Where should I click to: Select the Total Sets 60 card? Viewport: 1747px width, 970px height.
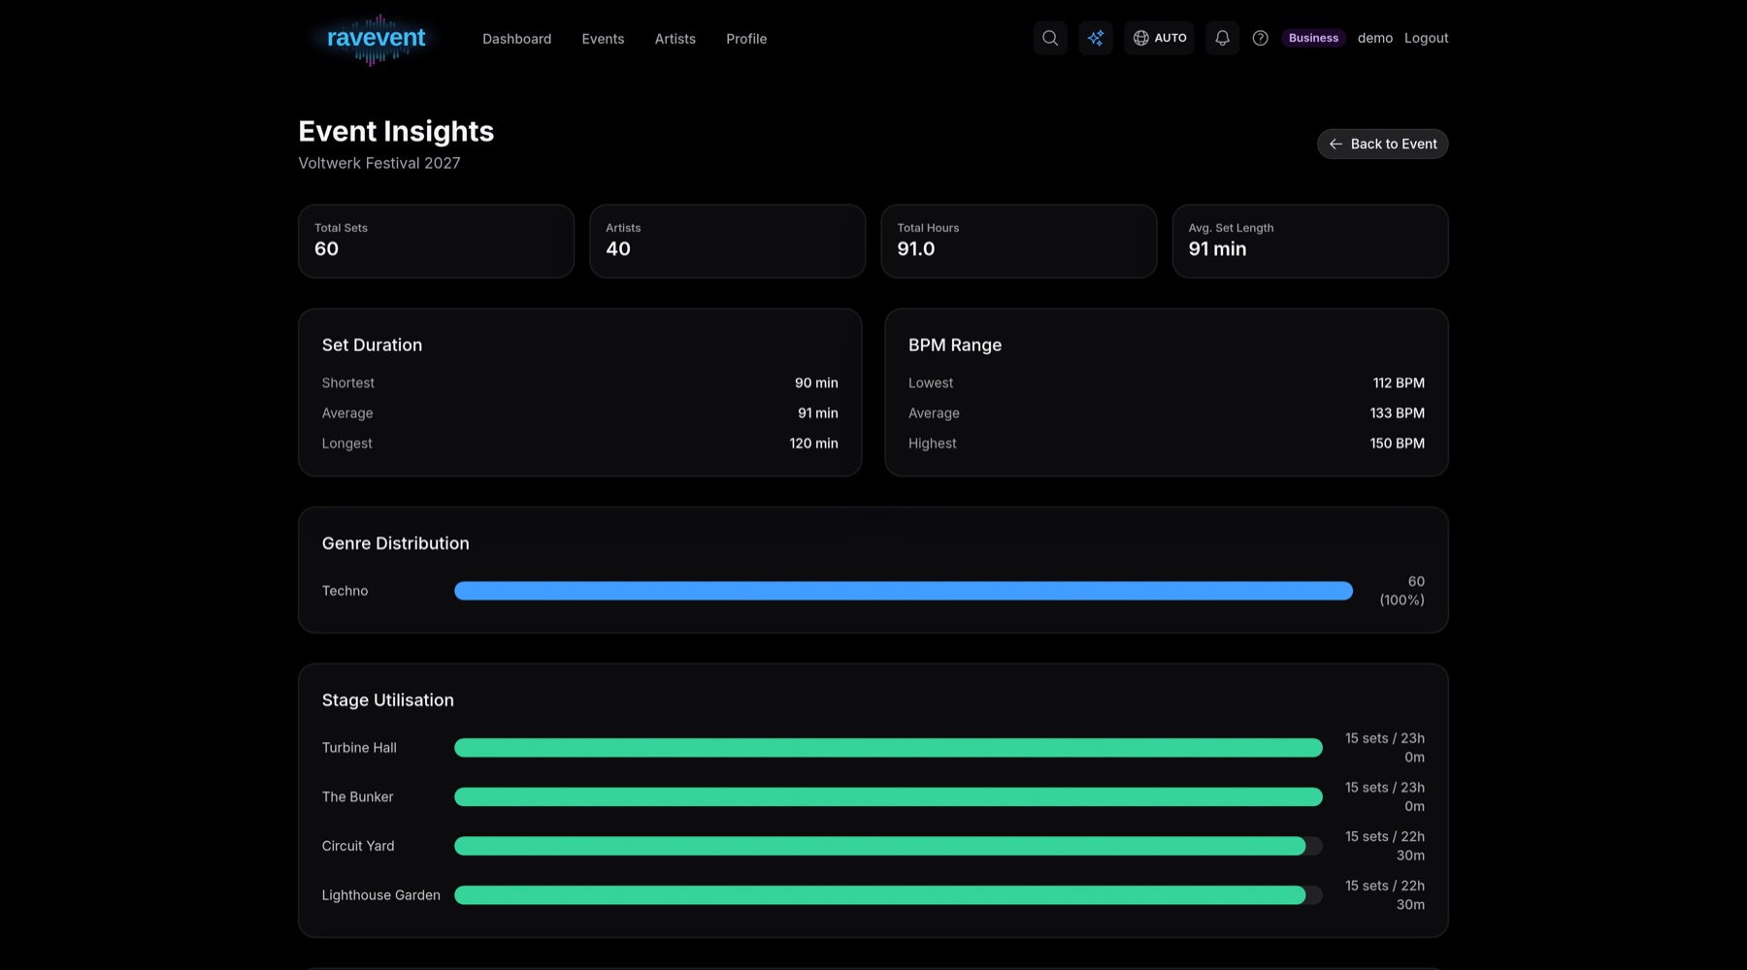click(x=436, y=241)
